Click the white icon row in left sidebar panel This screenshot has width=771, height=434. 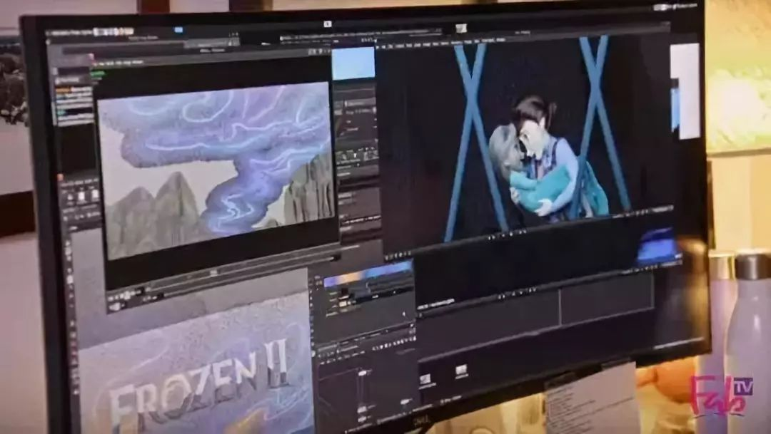click(x=81, y=195)
